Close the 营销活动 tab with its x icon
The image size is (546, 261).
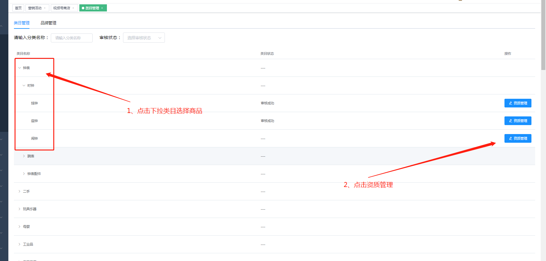(x=45, y=8)
